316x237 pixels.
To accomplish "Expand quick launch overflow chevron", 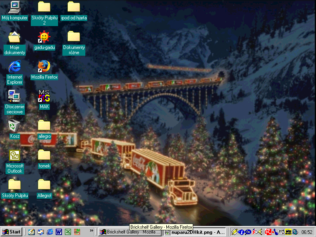I will click(92, 231).
